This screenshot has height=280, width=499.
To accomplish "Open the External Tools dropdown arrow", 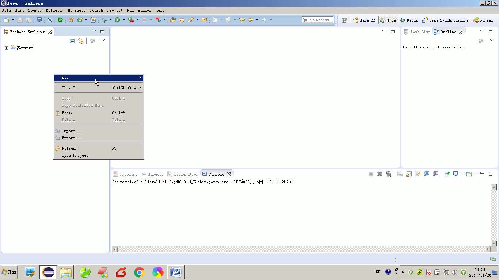I will [164, 20].
